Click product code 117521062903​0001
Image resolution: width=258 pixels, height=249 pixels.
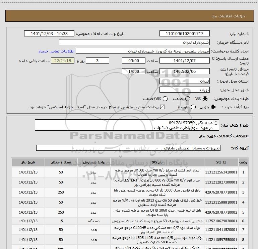[221, 221]
